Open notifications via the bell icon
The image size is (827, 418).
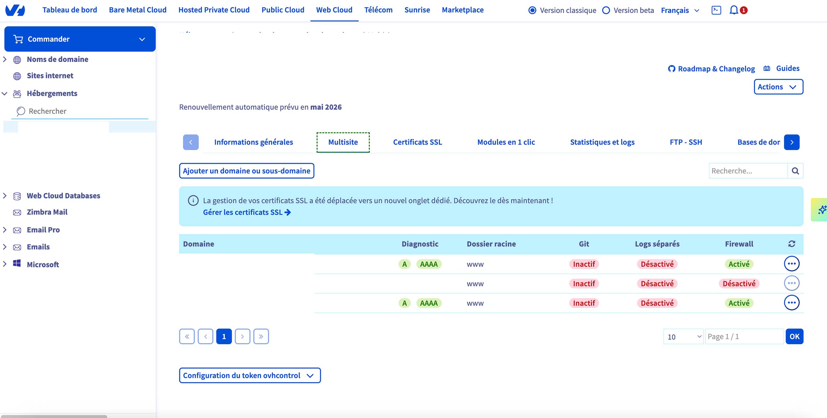pos(733,10)
